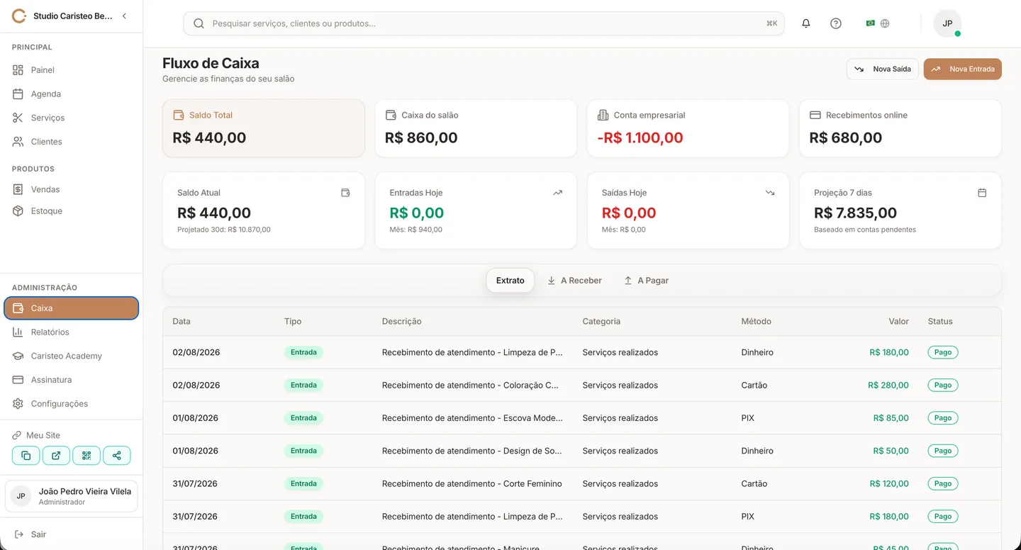Viewport: 1021px width, 550px height.
Task: Open the notifications bell icon
Action: point(805,23)
